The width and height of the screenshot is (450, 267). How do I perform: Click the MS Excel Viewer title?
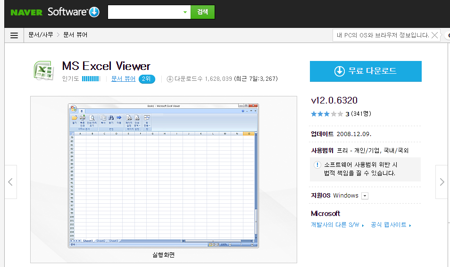point(106,66)
